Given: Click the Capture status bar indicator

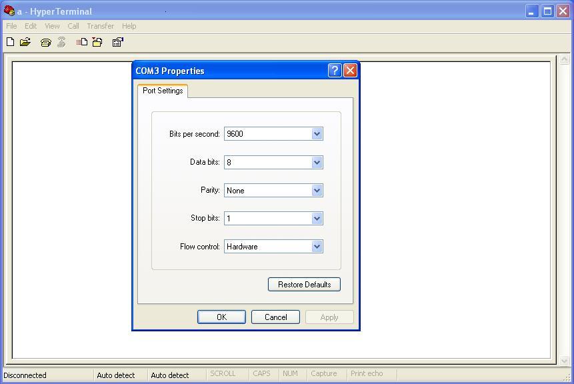Looking at the screenshot, I should [323, 374].
